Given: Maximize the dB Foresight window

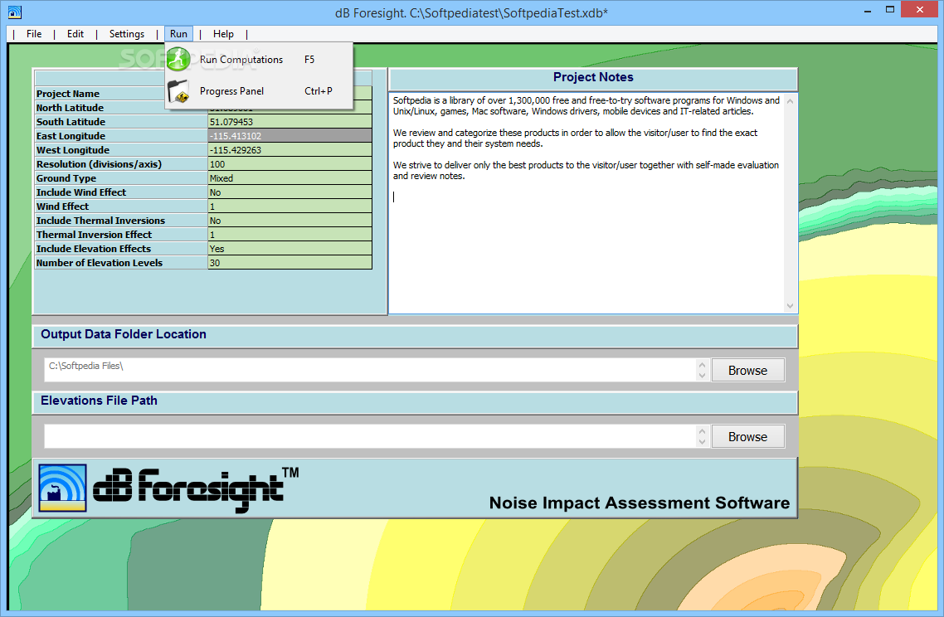Looking at the screenshot, I should [890, 10].
